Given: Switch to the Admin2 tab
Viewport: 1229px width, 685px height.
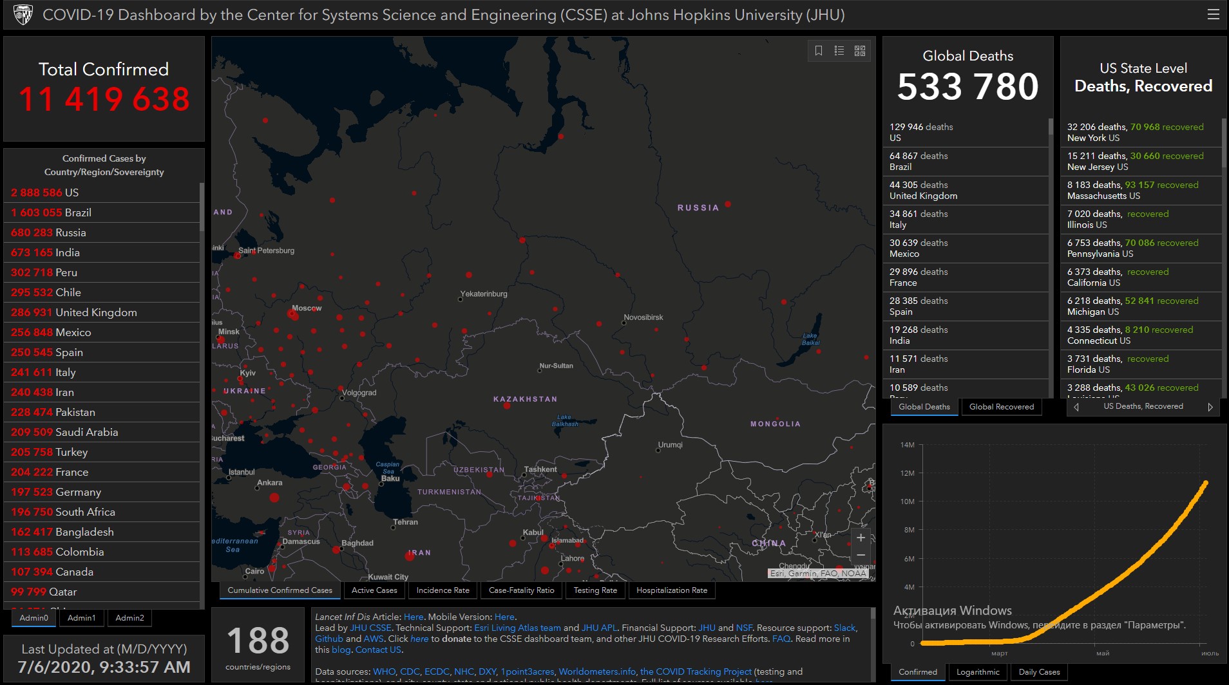Looking at the screenshot, I should coord(129,618).
